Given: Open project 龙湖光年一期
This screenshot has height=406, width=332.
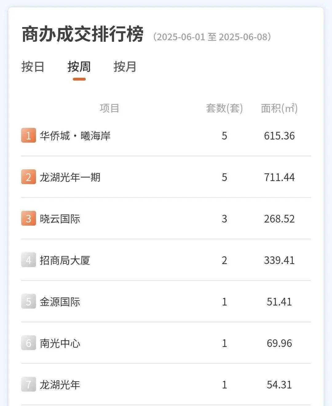Looking at the screenshot, I should pos(70,177).
